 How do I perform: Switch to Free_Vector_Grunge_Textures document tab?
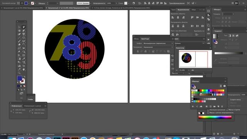click(122, 8)
